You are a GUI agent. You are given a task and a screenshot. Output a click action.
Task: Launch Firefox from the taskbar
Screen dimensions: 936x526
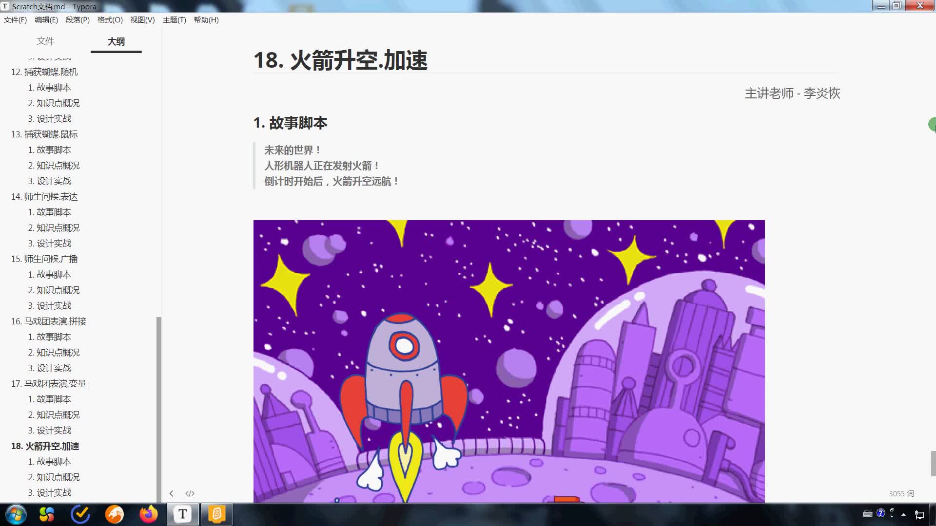pyautogui.click(x=149, y=514)
